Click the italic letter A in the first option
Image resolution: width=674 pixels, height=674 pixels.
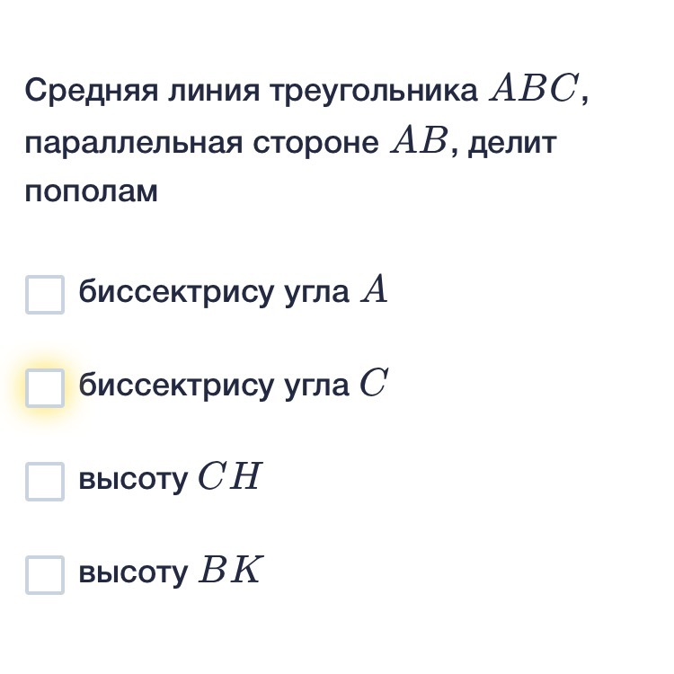[374, 289]
